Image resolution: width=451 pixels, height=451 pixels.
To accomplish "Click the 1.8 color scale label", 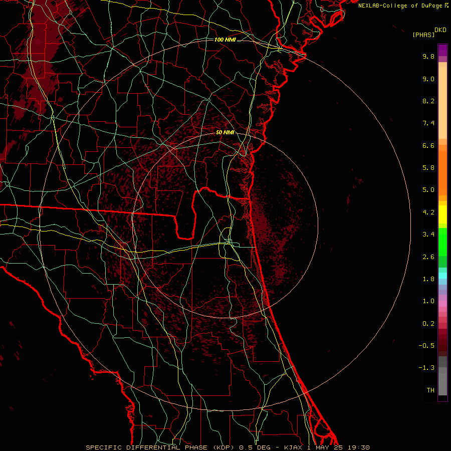I will [428, 279].
